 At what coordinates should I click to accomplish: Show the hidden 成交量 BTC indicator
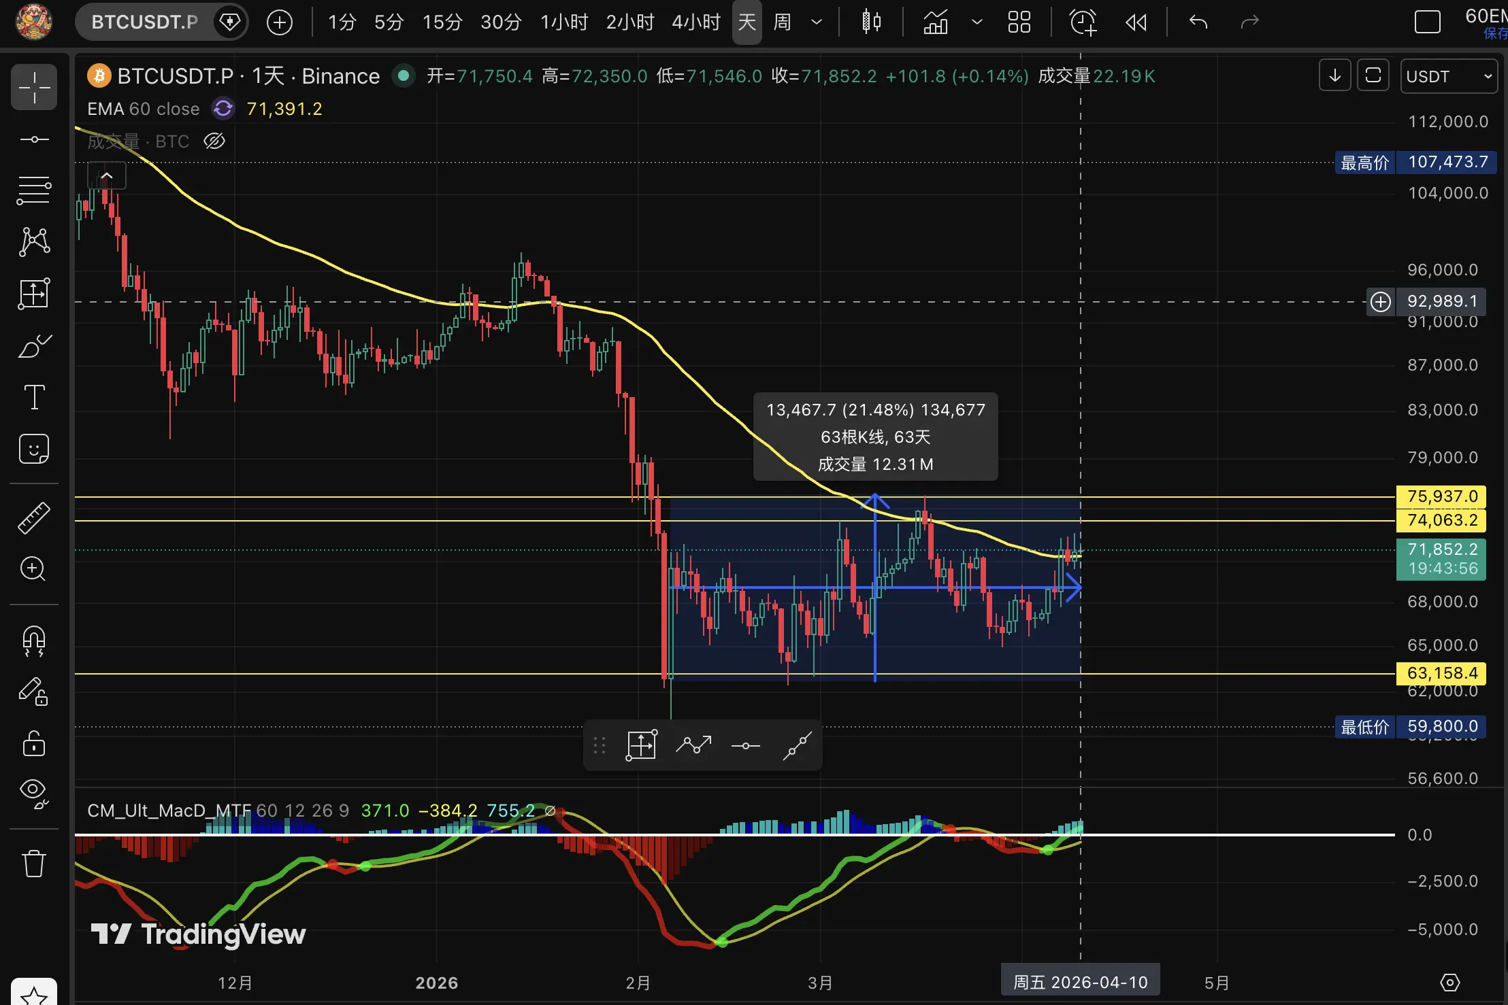click(x=214, y=141)
